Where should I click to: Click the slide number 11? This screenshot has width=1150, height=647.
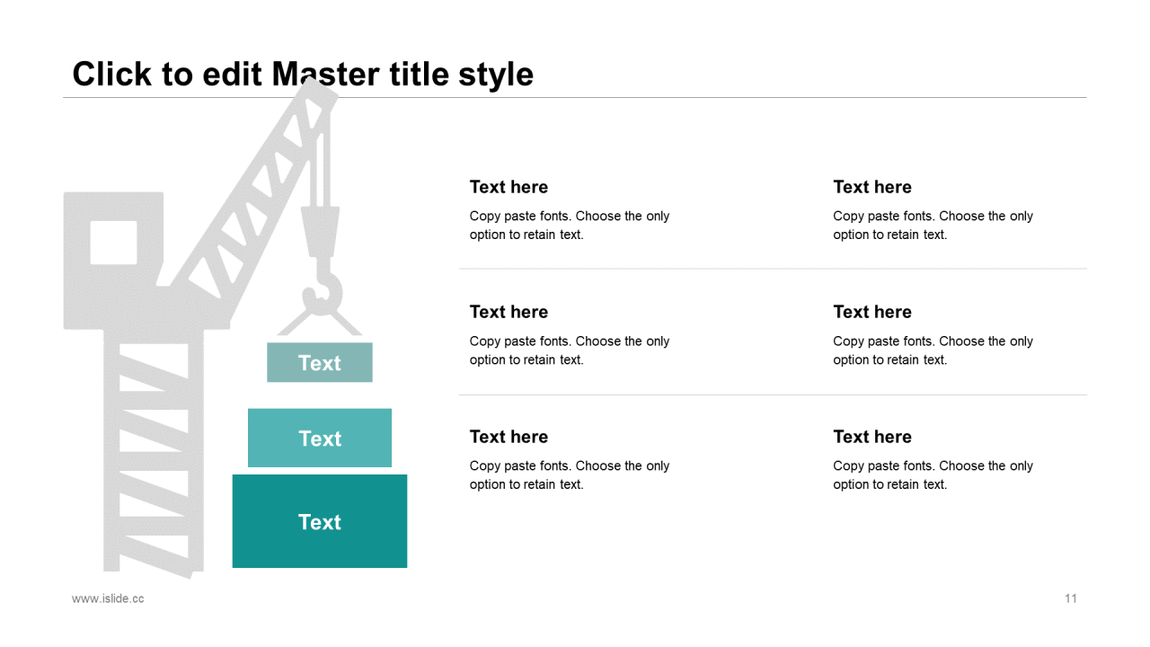click(1071, 598)
